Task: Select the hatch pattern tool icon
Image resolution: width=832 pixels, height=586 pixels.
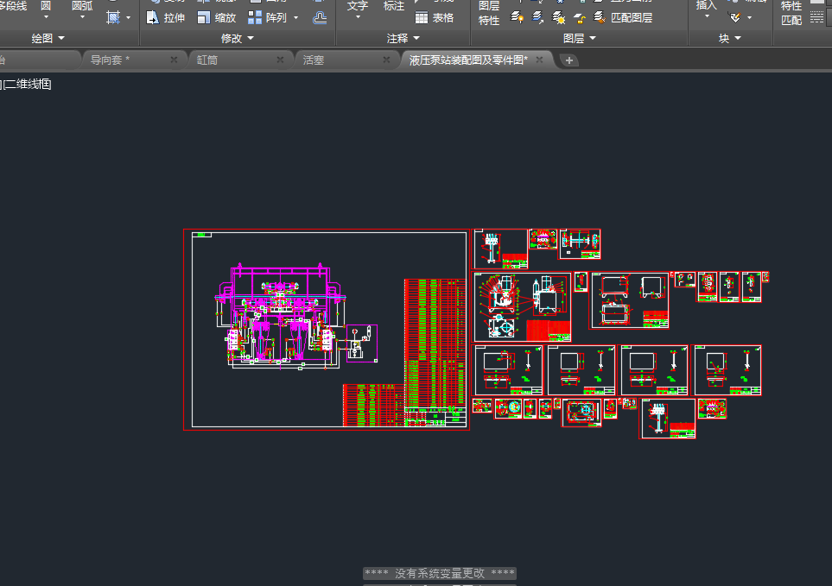Action: pos(112,17)
